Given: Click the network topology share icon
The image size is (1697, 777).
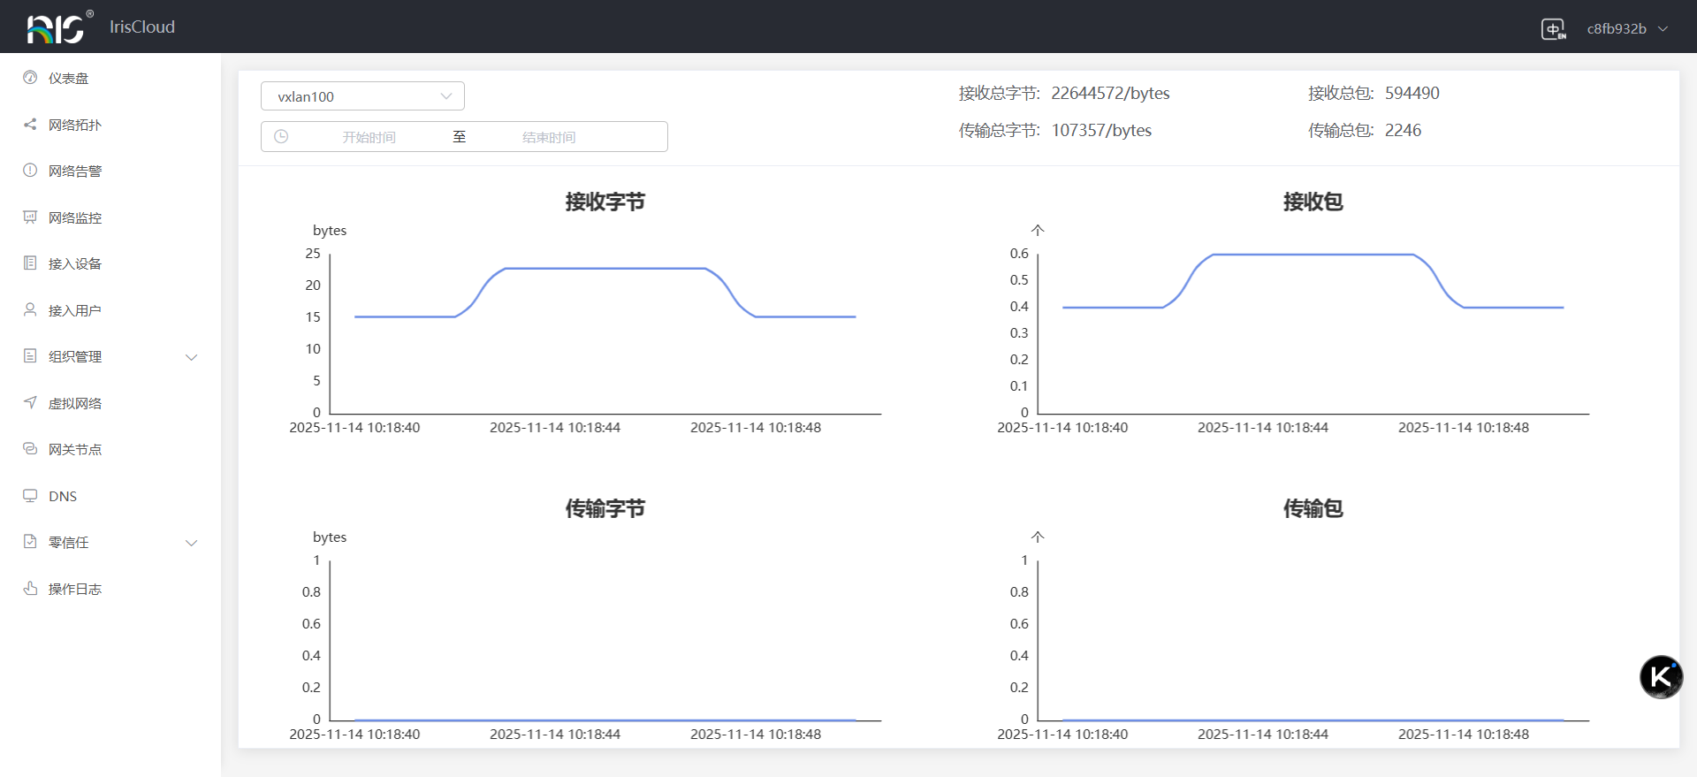Looking at the screenshot, I should pyautogui.click(x=30, y=125).
